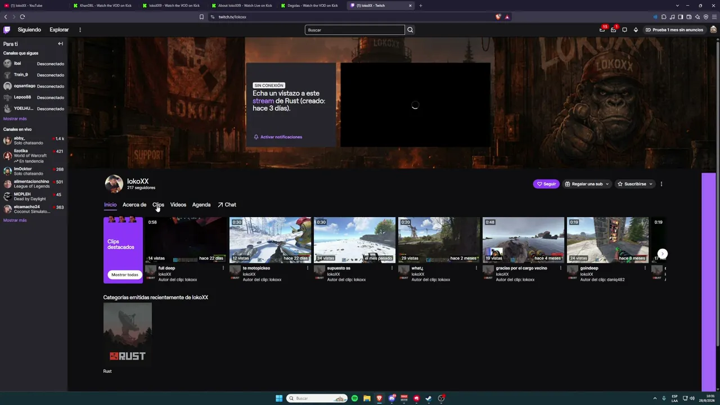Bookmark this page in the address bar

pos(201,17)
